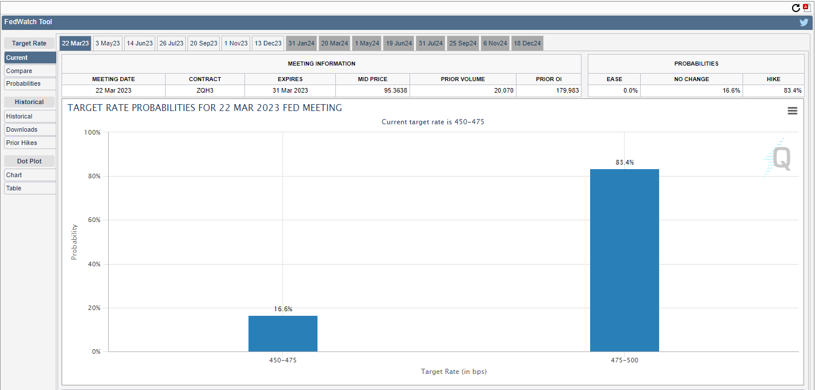The height and width of the screenshot is (390, 815).
Task: Share FedWatch Tool on Twitter
Action: 803,22
